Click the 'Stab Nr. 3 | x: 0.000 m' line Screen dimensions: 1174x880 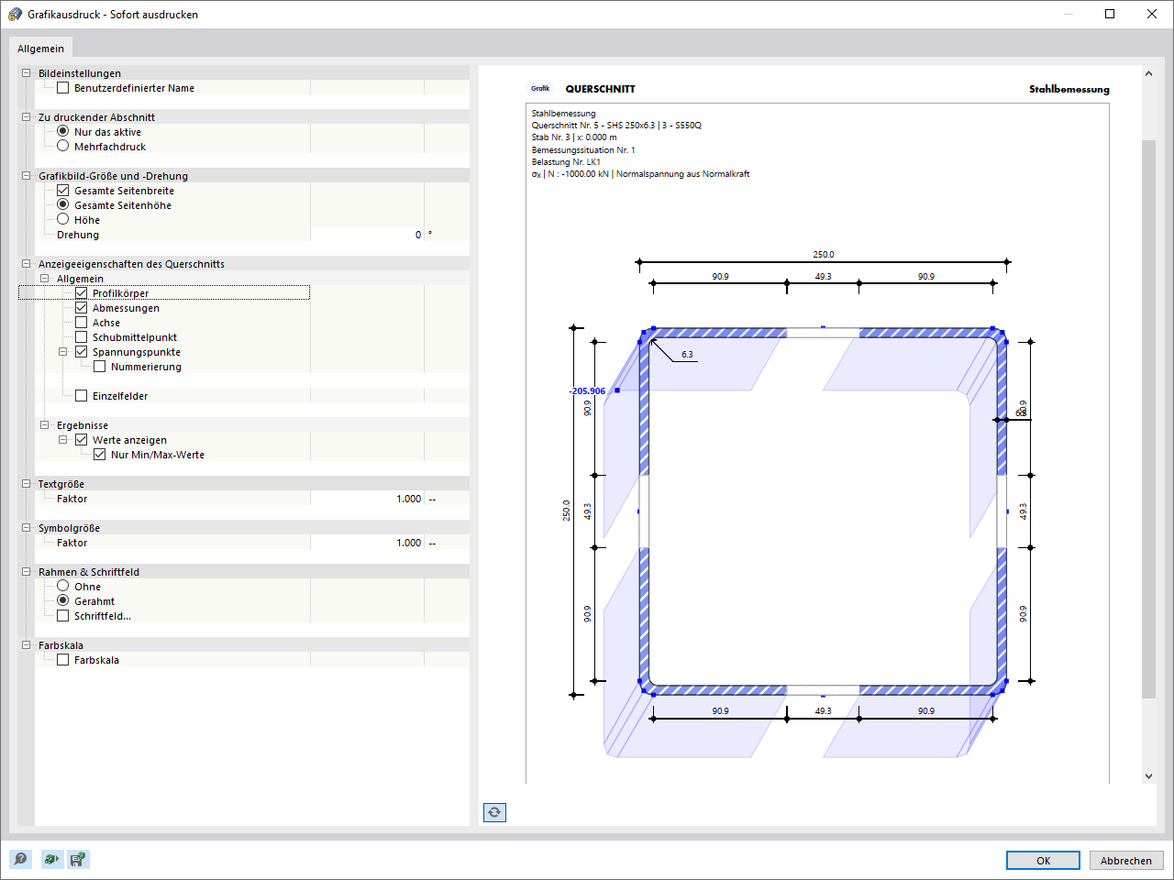pyautogui.click(x=574, y=137)
